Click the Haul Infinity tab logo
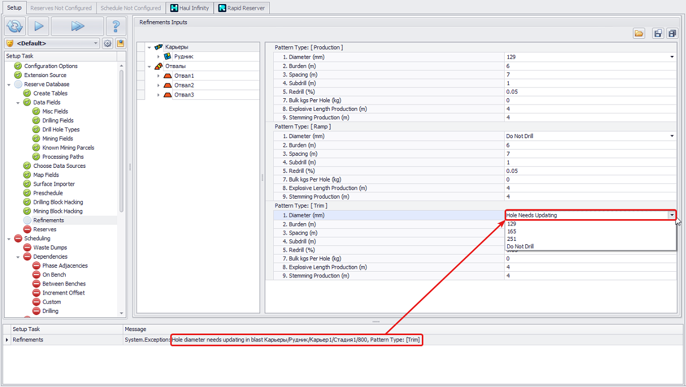The image size is (686, 387). coord(174,8)
